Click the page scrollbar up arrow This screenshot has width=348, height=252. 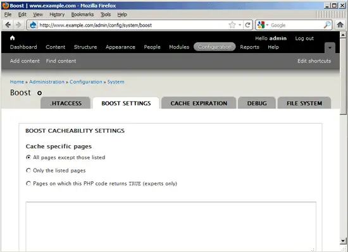pyautogui.click(x=343, y=35)
